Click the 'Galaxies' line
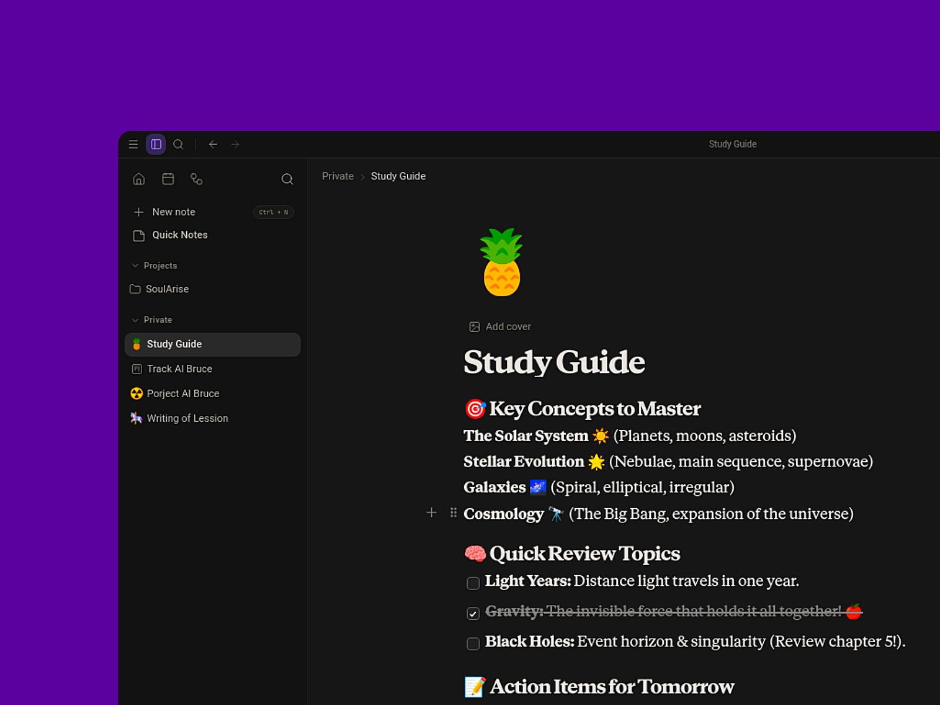This screenshot has width=940, height=705. (x=599, y=488)
